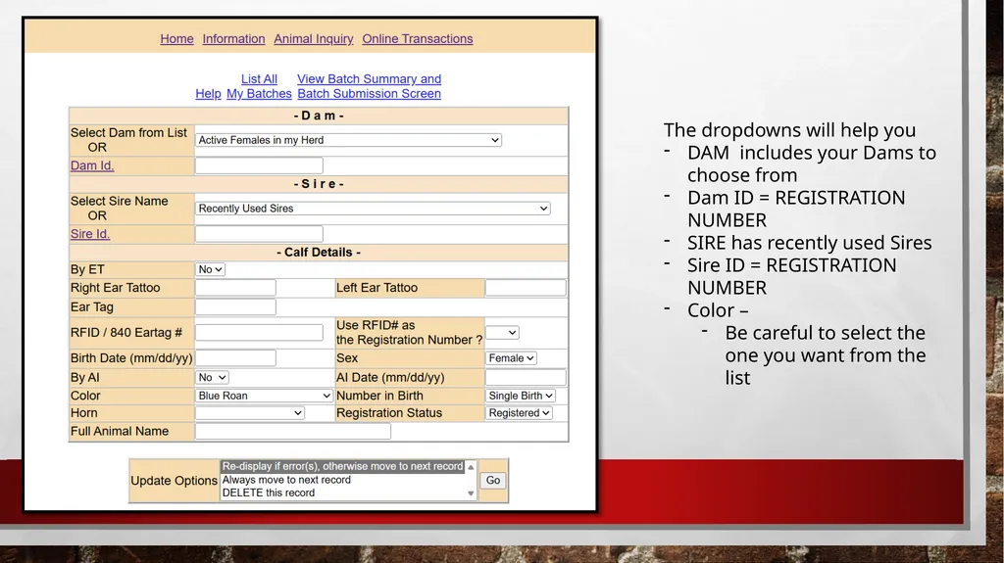Click the RFID / 840 Eartag # field

(259, 333)
